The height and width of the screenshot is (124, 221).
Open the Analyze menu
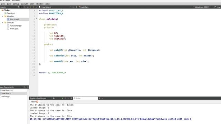(25, 4)
